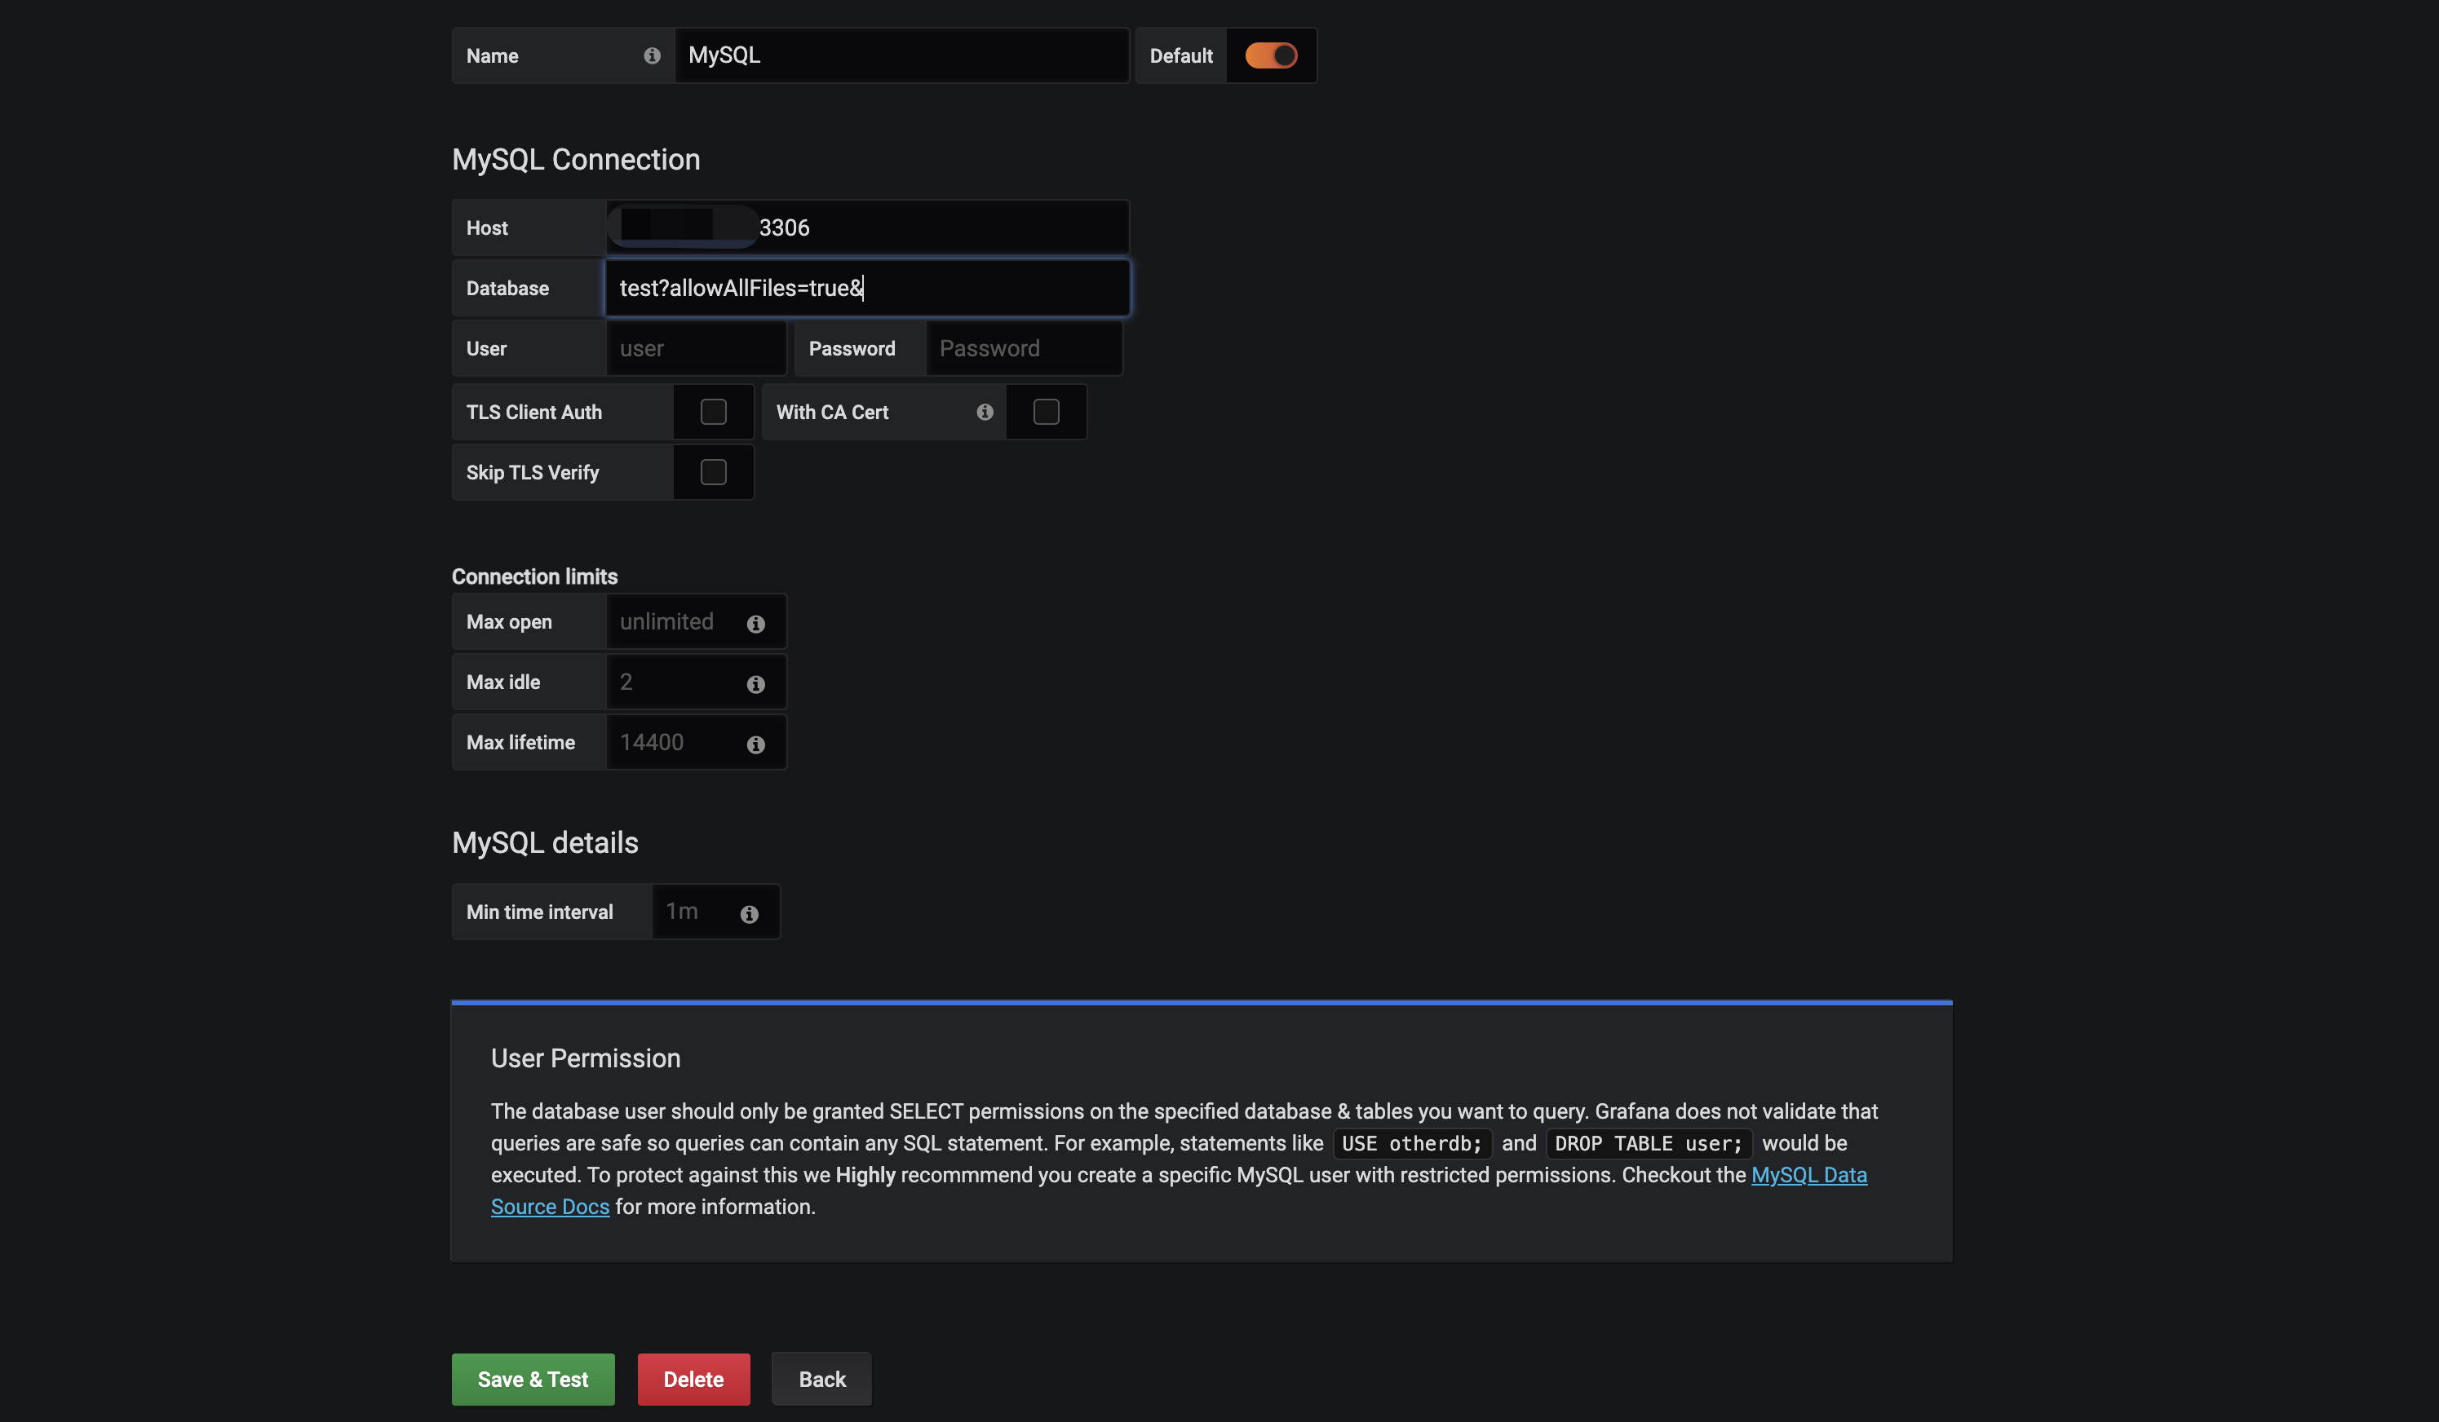Click the Max open info icon
2439x1422 pixels.
756,624
